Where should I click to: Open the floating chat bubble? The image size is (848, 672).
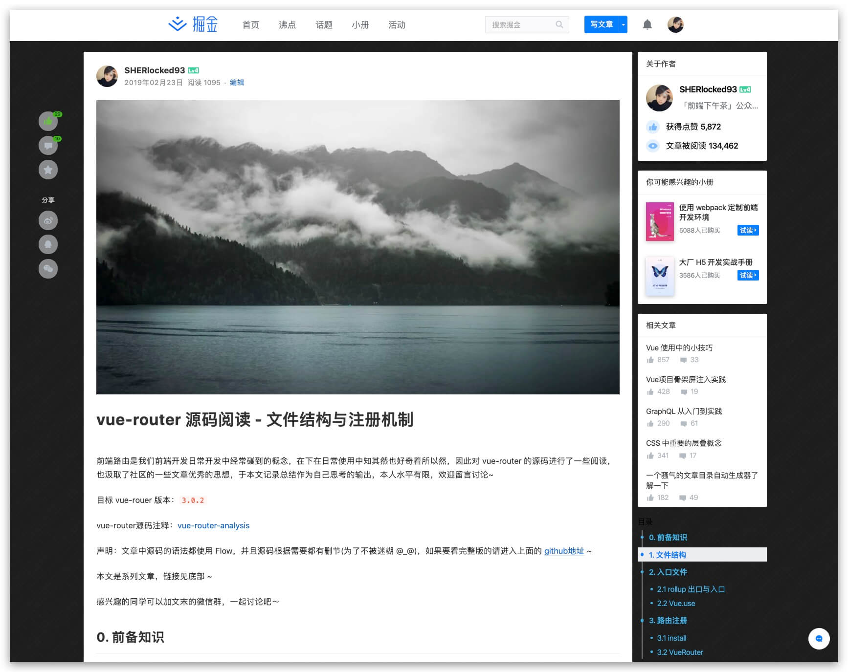tap(819, 639)
